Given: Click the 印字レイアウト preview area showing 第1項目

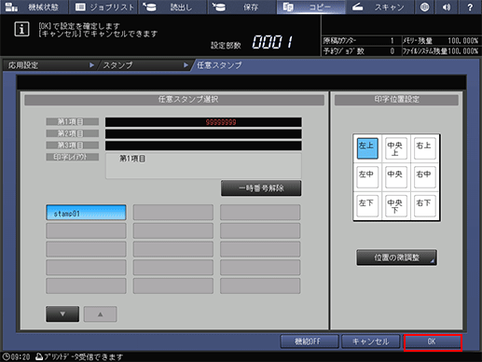Looking at the screenshot, I should coord(203,165).
